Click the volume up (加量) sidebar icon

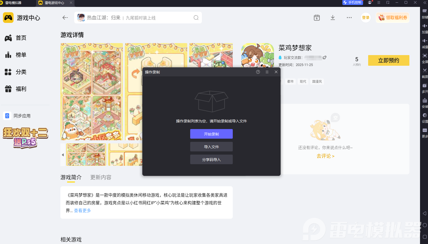click(425, 26)
